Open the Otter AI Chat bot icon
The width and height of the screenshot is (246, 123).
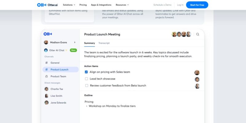46,50
